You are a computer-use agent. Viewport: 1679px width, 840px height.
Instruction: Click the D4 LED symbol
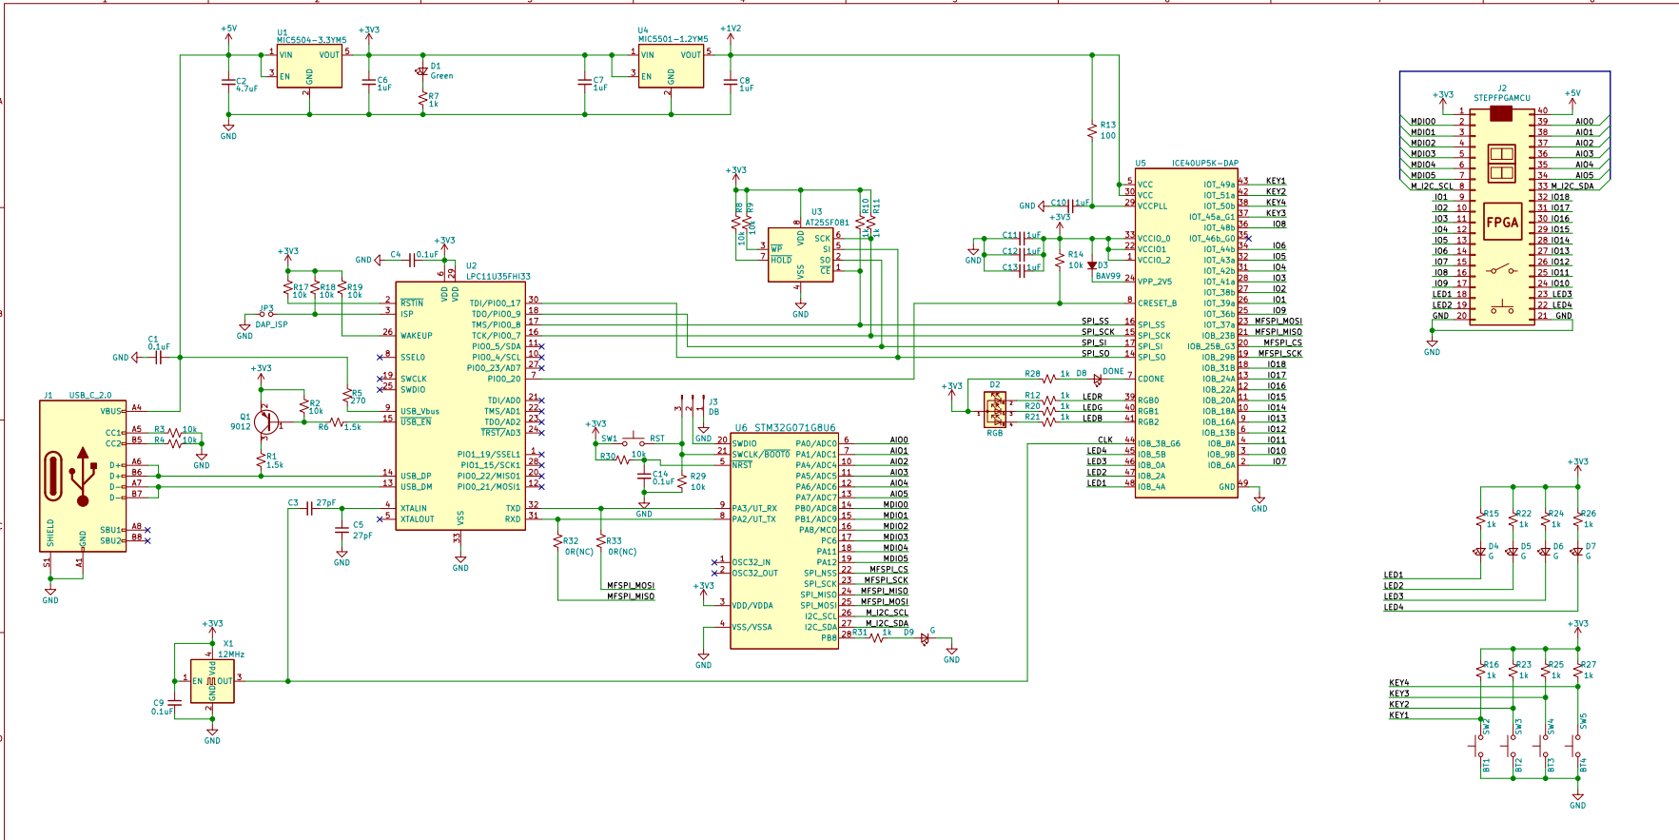[1480, 551]
